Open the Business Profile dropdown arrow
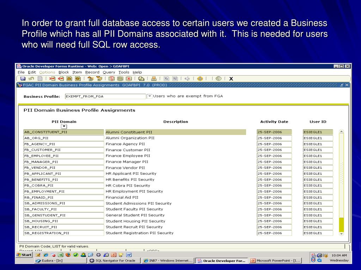The height and width of the screenshot is (270, 361). pyautogui.click(x=149, y=96)
